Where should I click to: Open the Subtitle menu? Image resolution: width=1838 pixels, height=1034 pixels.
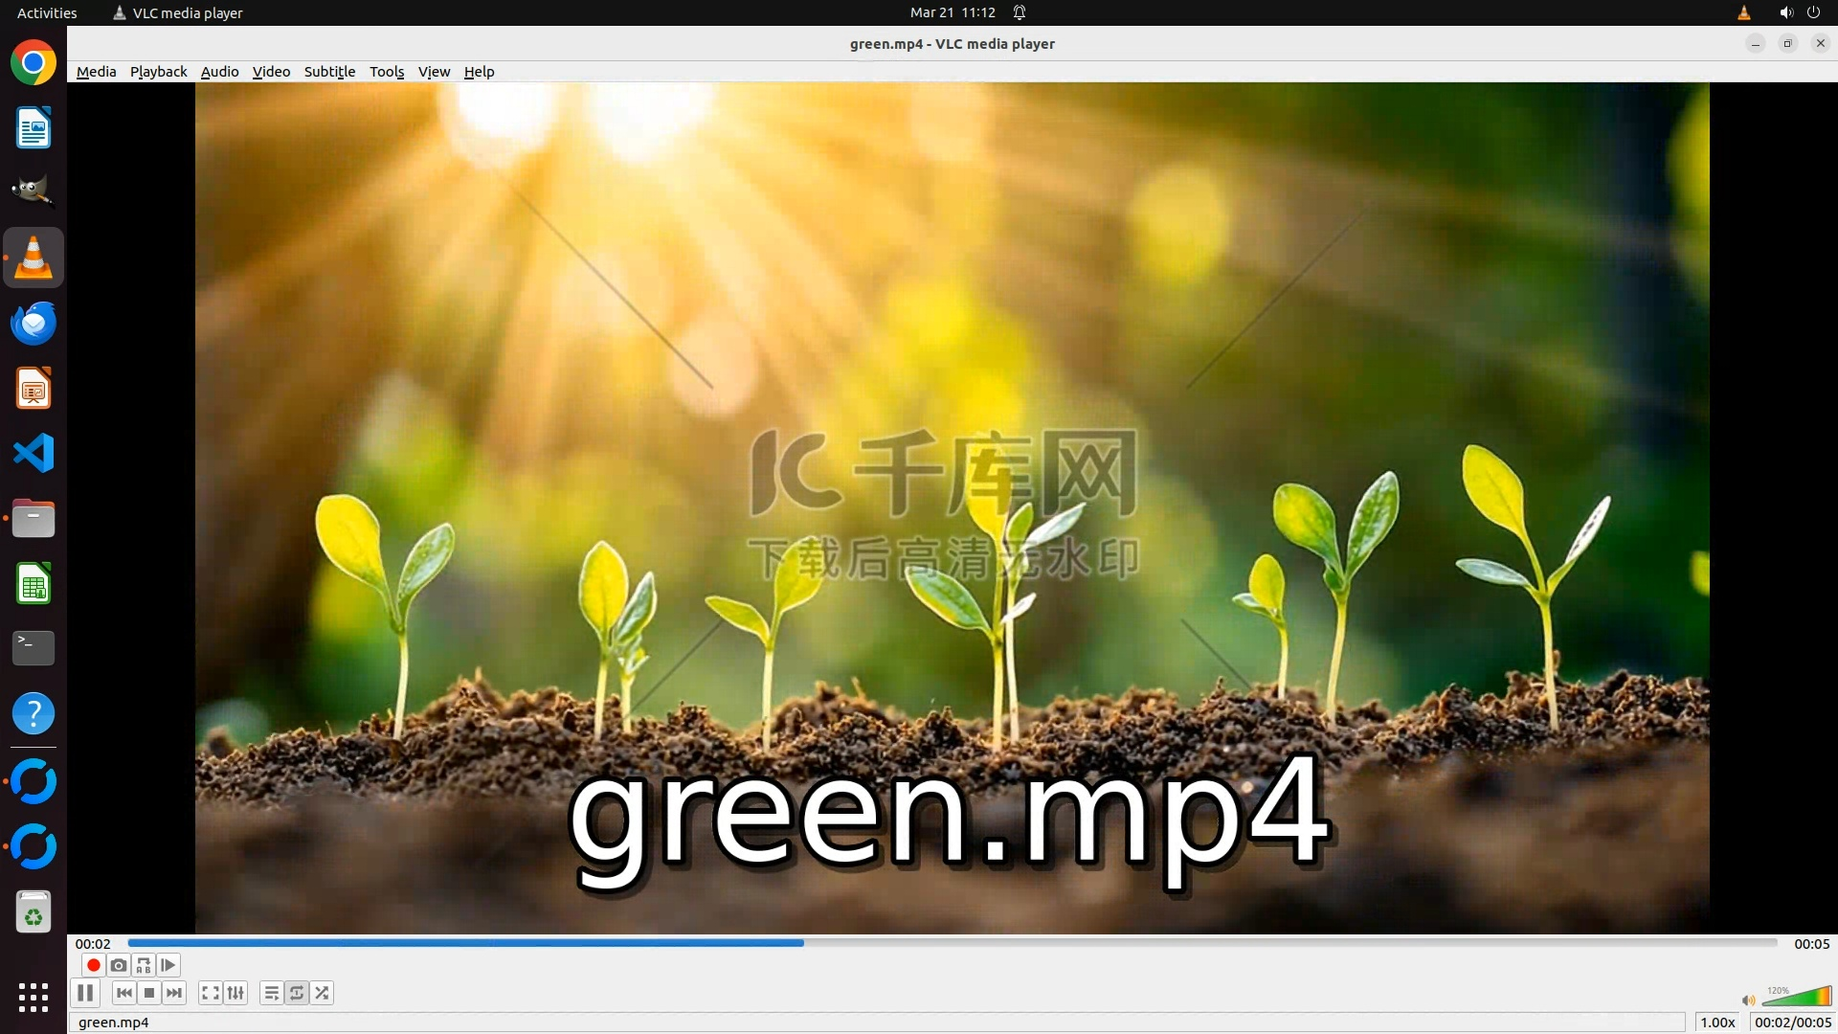(x=329, y=72)
